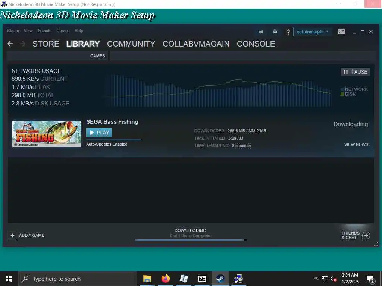
Task: Open the Help menu
Action: coord(79,31)
